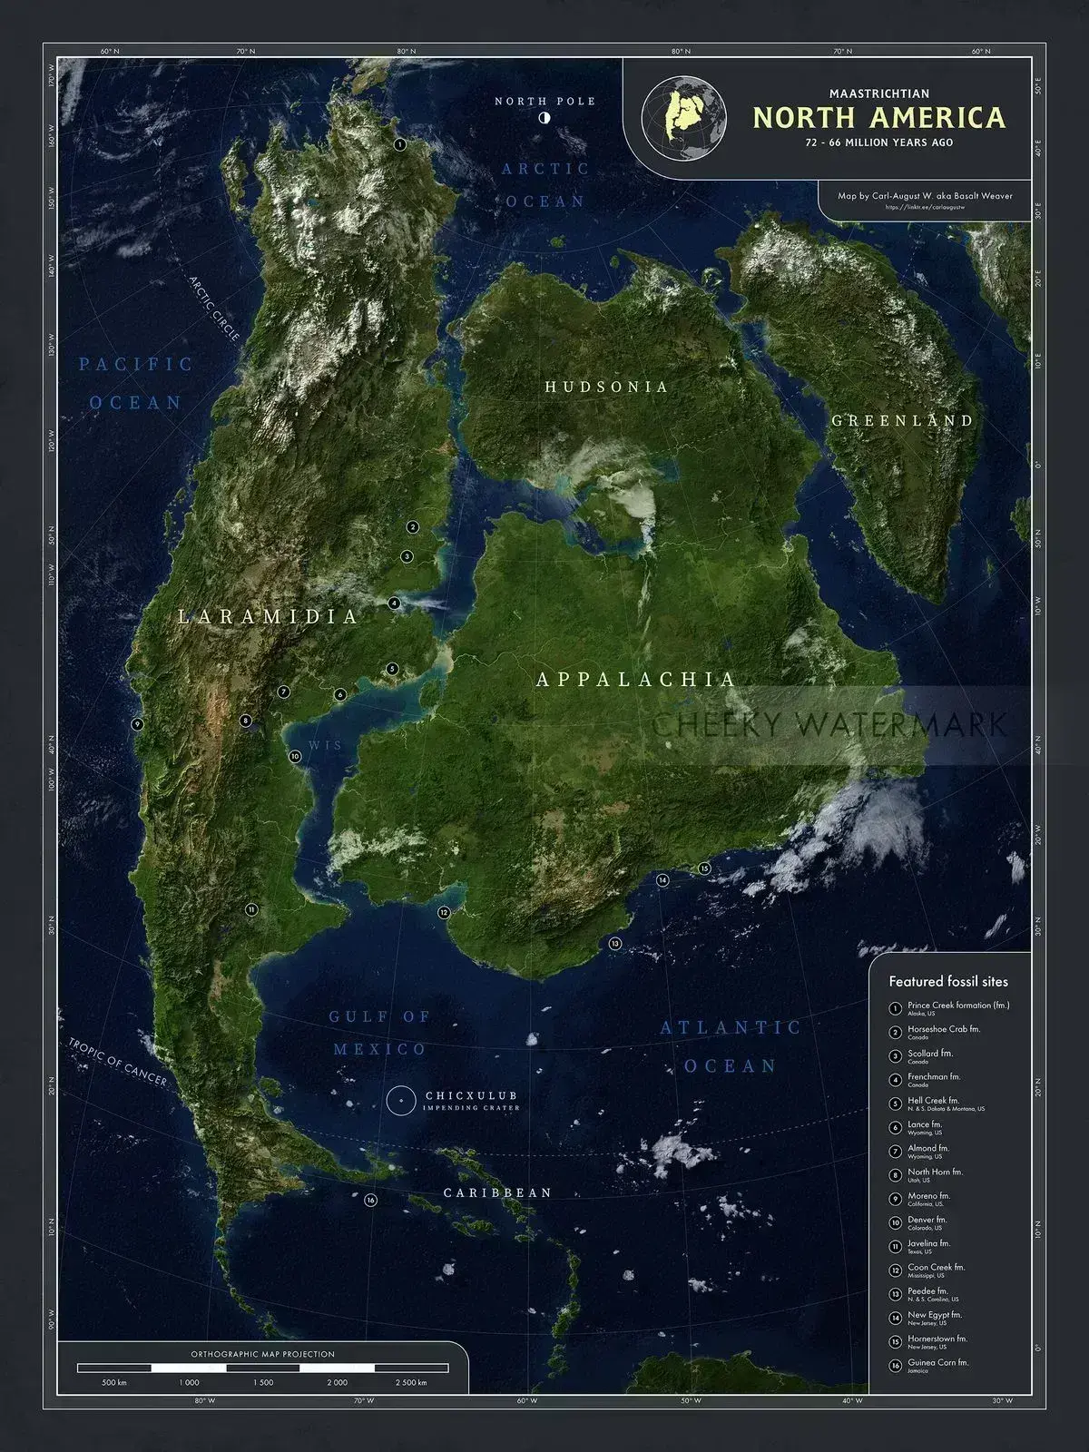Click map marker 14 on the map
This screenshot has width=1089, height=1452.
[x=663, y=880]
